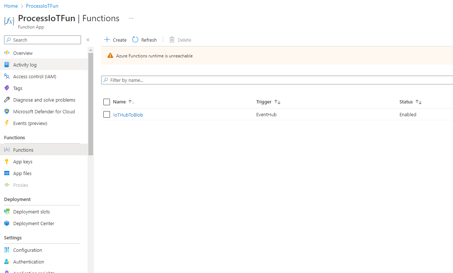Sort functions by Status column arrows
This screenshot has width=453, height=273.
[419, 102]
